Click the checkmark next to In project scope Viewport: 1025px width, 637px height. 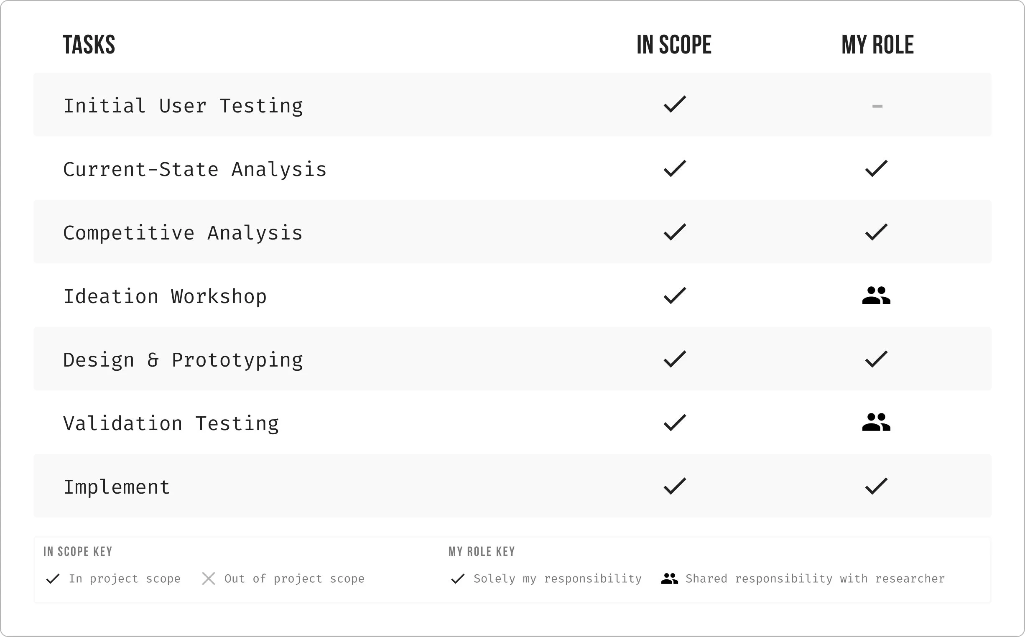53,579
